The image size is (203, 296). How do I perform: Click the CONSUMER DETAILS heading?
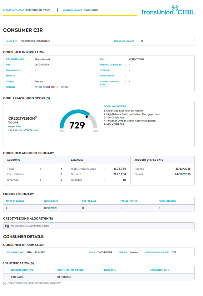pyautogui.click(x=23, y=237)
